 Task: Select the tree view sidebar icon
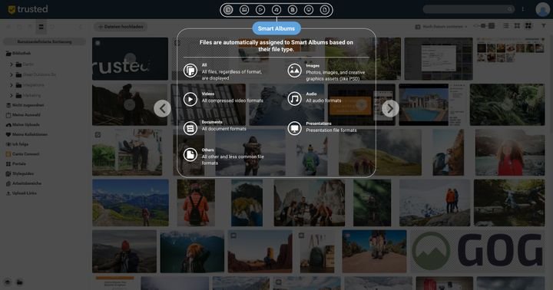coord(41,27)
